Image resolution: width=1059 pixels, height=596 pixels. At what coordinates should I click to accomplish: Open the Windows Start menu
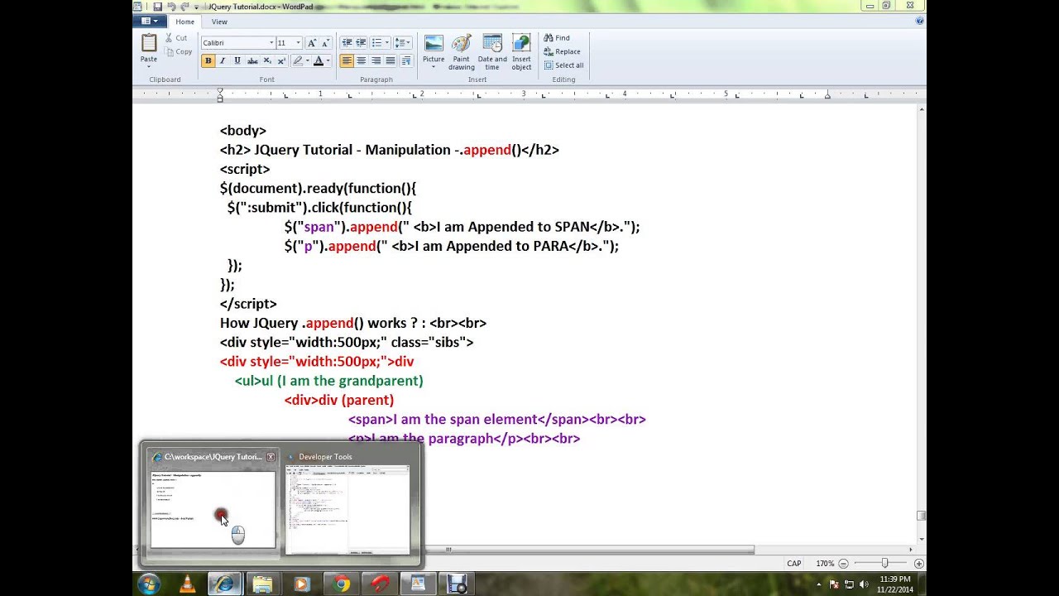tap(150, 584)
